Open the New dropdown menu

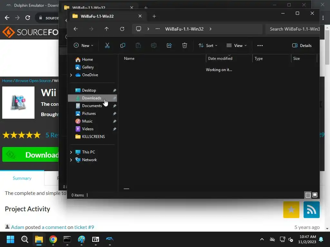(83, 45)
